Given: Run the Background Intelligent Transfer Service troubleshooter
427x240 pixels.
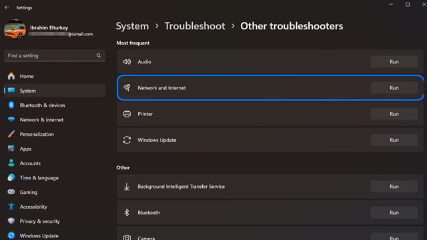Looking at the screenshot, I should tap(394, 187).
